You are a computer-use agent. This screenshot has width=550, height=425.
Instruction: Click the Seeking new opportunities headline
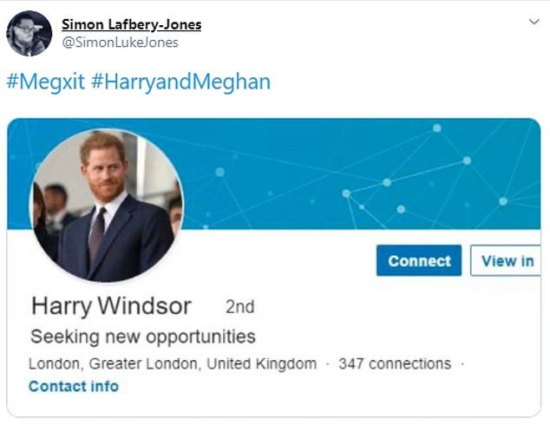pyautogui.click(x=143, y=336)
